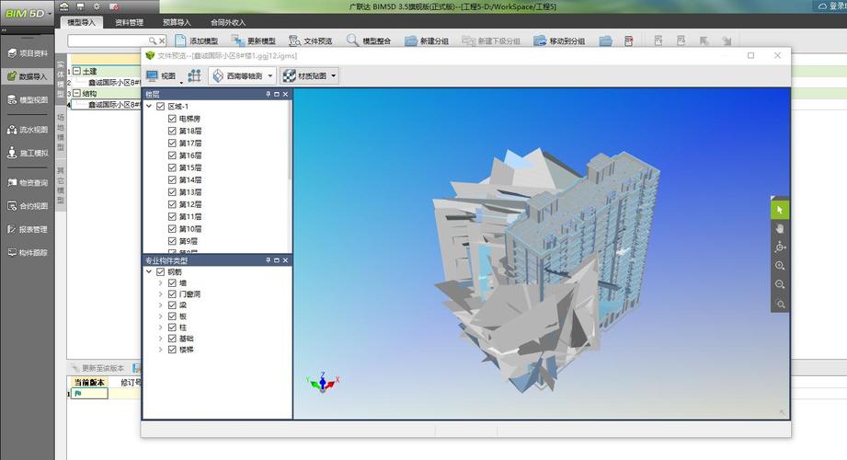The width and height of the screenshot is (847, 460).
Task: Click the XYZ axis gizmo in viewport
Action: click(x=323, y=382)
